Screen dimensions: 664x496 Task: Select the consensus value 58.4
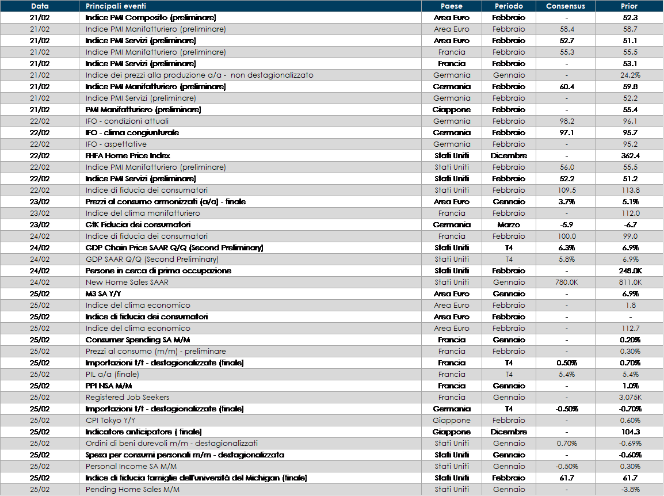point(567,29)
